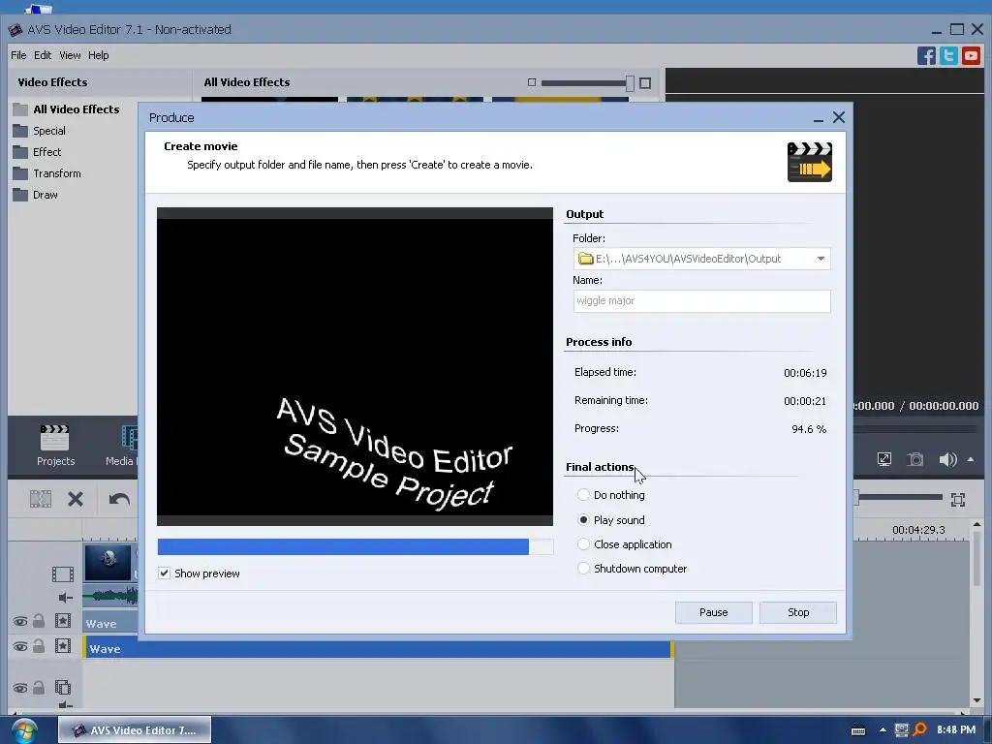Viewport: 992px width, 744px height.
Task: Click the main video track filmstrip icon
Action: [63, 574]
